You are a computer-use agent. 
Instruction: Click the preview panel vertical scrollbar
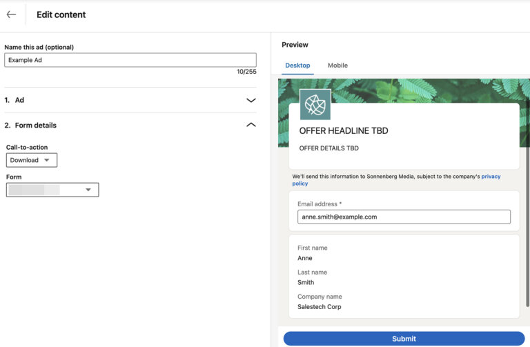click(x=527, y=207)
